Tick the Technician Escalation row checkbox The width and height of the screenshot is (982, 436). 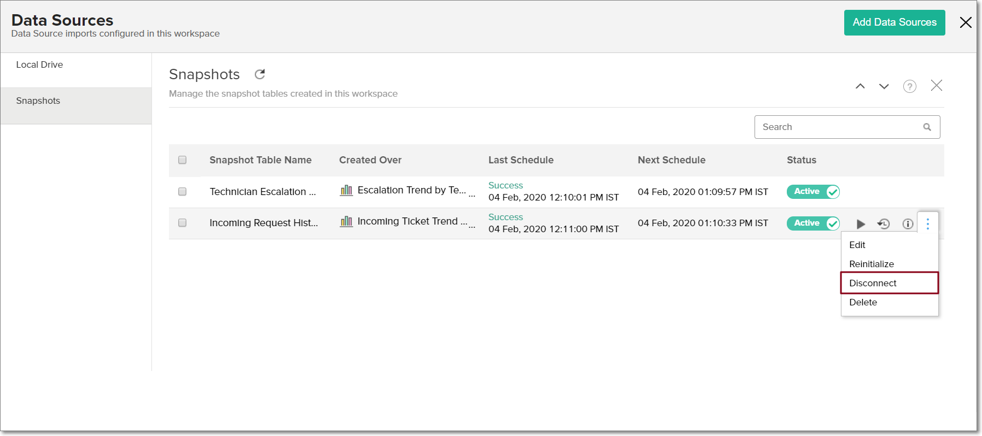coord(183,192)
